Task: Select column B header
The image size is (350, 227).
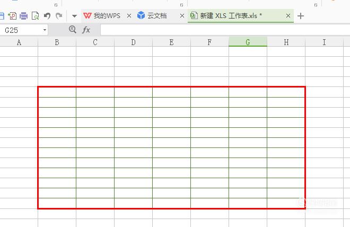Action: tap(57, 42)
